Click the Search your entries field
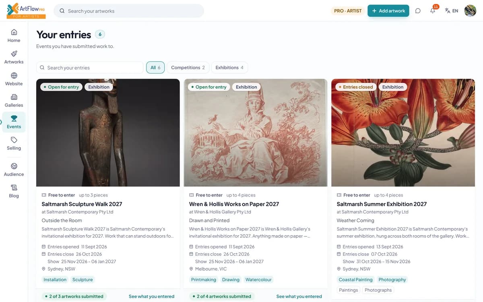The height and width of the screenshot is (302, 483). (90, 68)
